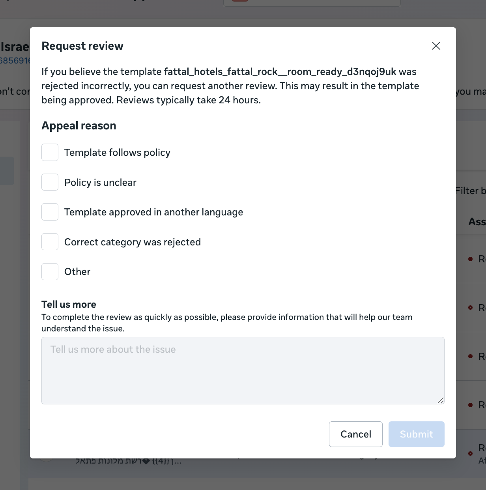Open the blue account ID link behind the dialog
Image resolution: width=486 pixels, height=490 pixels.
[15, 60]
